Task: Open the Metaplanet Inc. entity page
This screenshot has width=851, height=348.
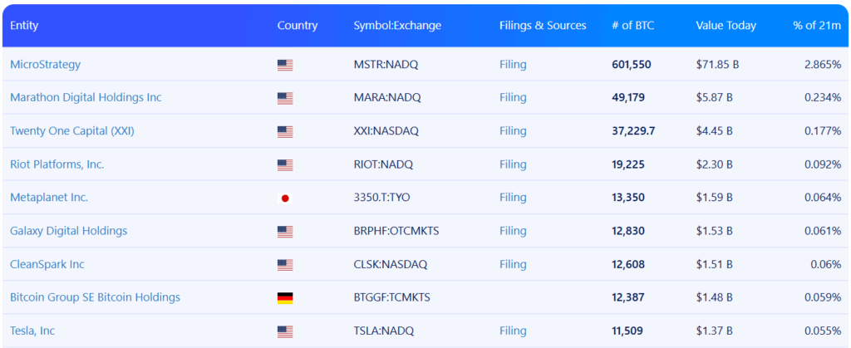Action: pos(49,198)
